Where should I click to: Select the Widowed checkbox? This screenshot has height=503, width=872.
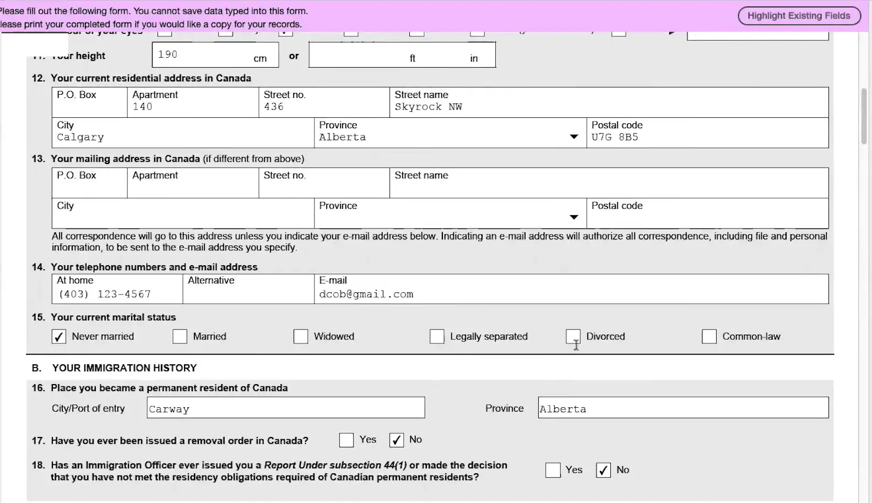[301, 337]
